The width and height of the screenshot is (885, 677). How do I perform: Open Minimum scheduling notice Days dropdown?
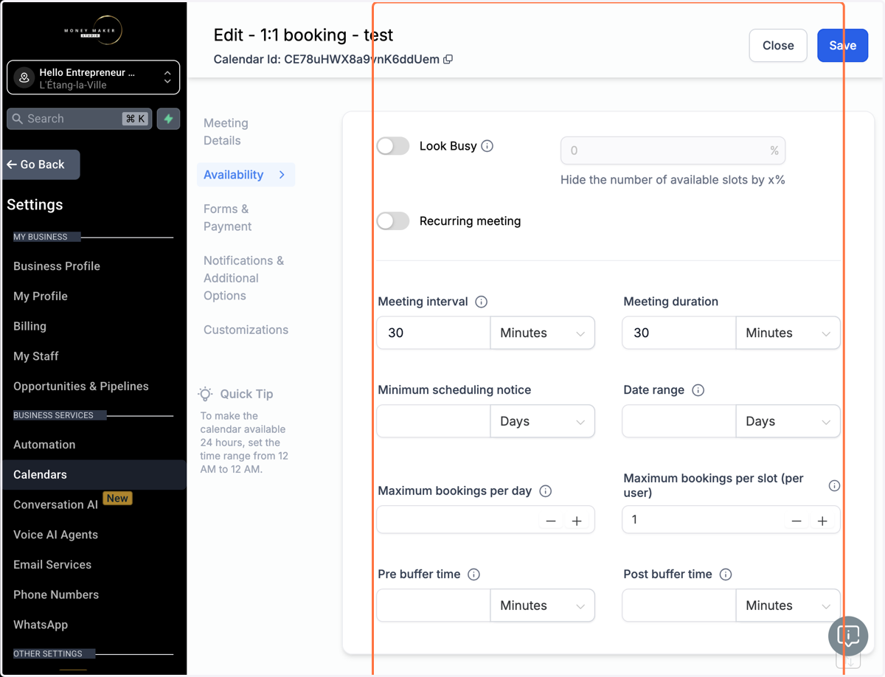tap(542, 422)
